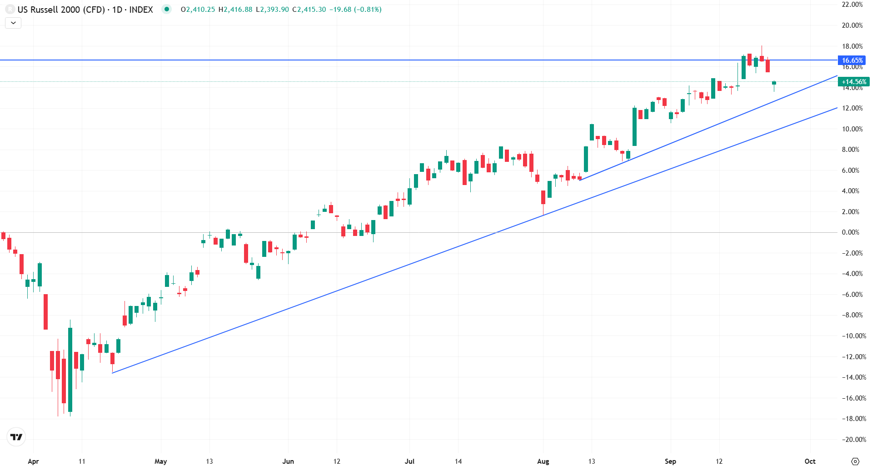Click the Sep date label on time axis

670,461
